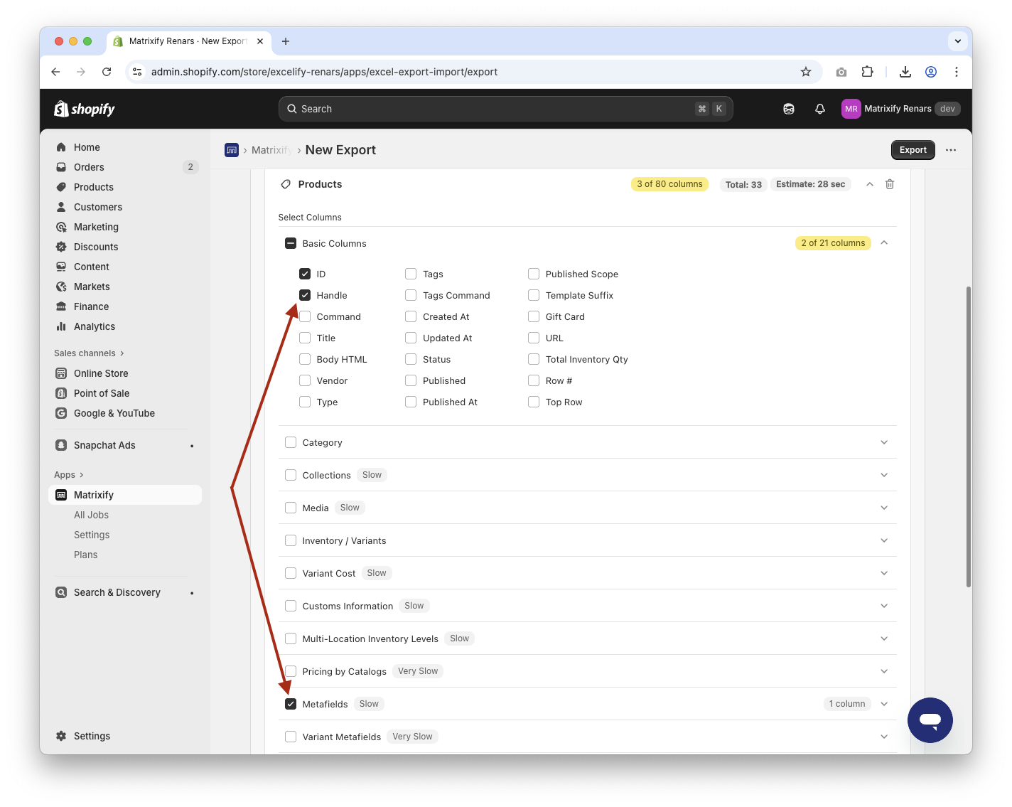Delete the Products sheet with trash icon
Image resolution: width=1012 pixels, height=807 pixels.
[889, 184]
